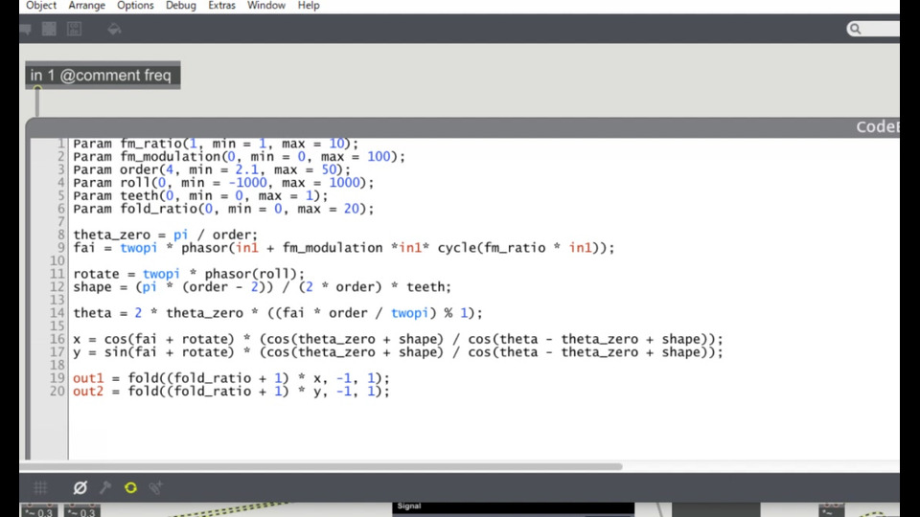Click 'rotate = twopi * phasor(roll)' line
920x517 pixels.
(189, 274)
